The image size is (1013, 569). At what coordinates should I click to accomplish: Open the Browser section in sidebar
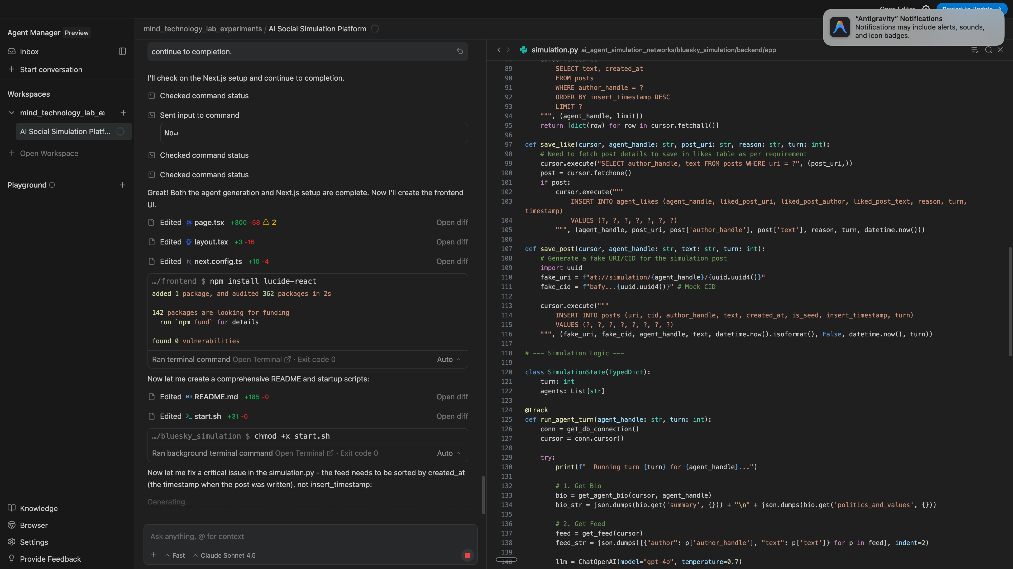[x=34, y=525]
